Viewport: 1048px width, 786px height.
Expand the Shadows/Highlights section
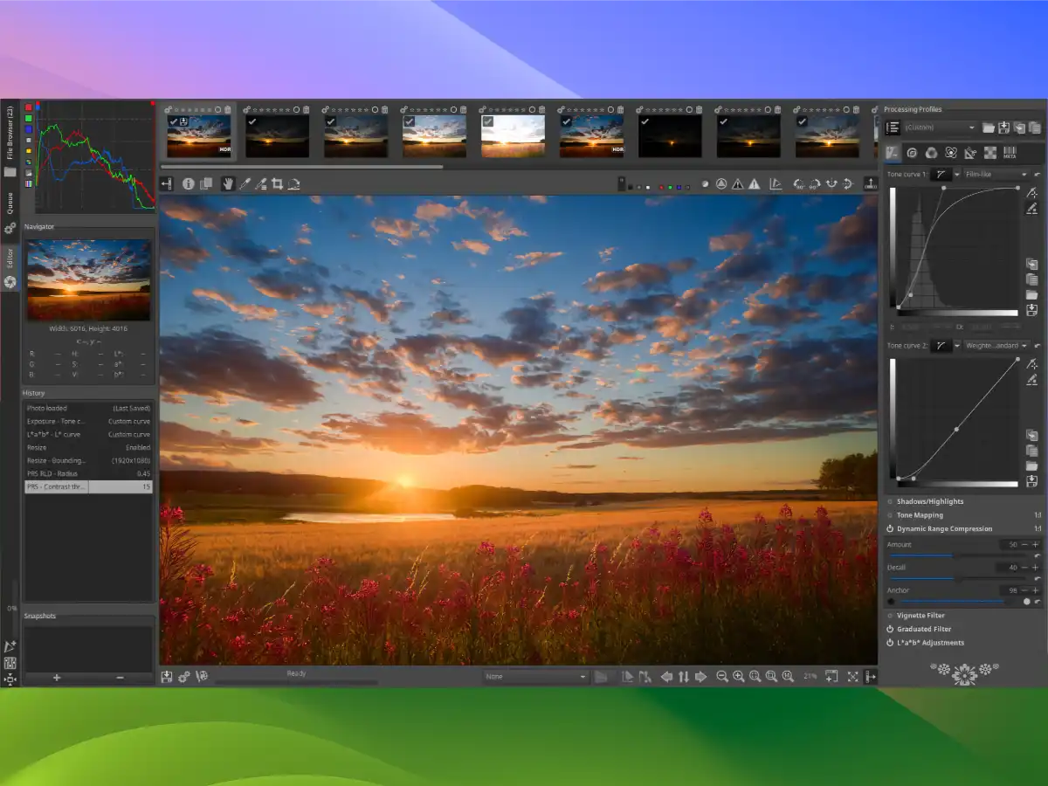pos(930,501)
